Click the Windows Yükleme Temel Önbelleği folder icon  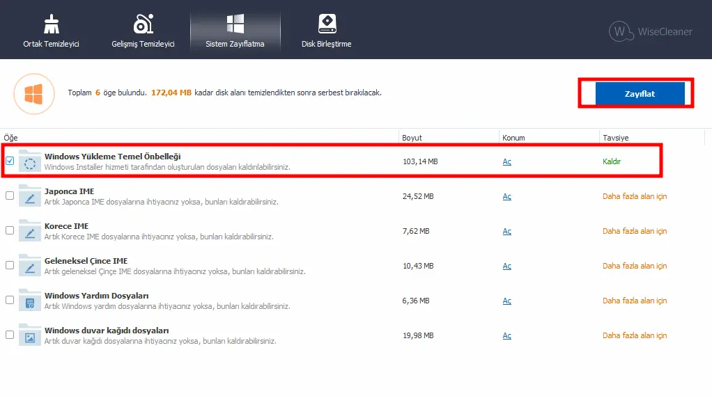[x=30, y=161]
